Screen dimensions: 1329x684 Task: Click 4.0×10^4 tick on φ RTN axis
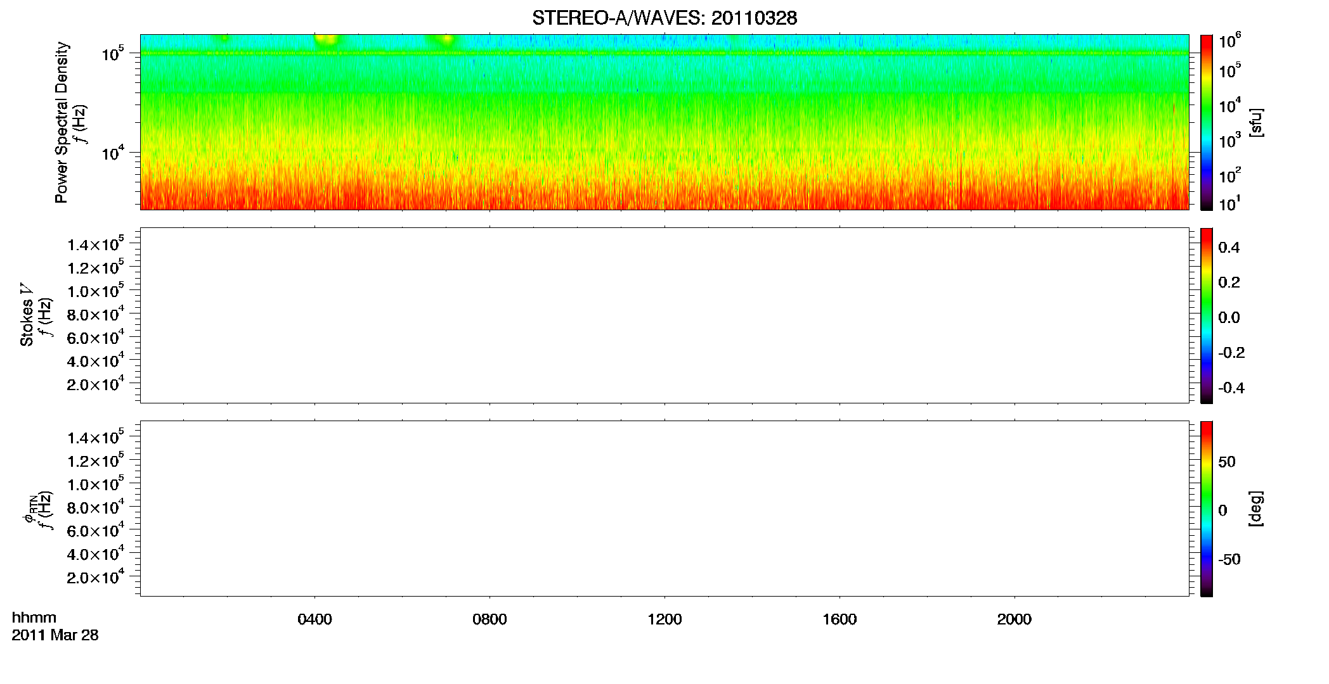pyautogui.click(x=96, y=554)
